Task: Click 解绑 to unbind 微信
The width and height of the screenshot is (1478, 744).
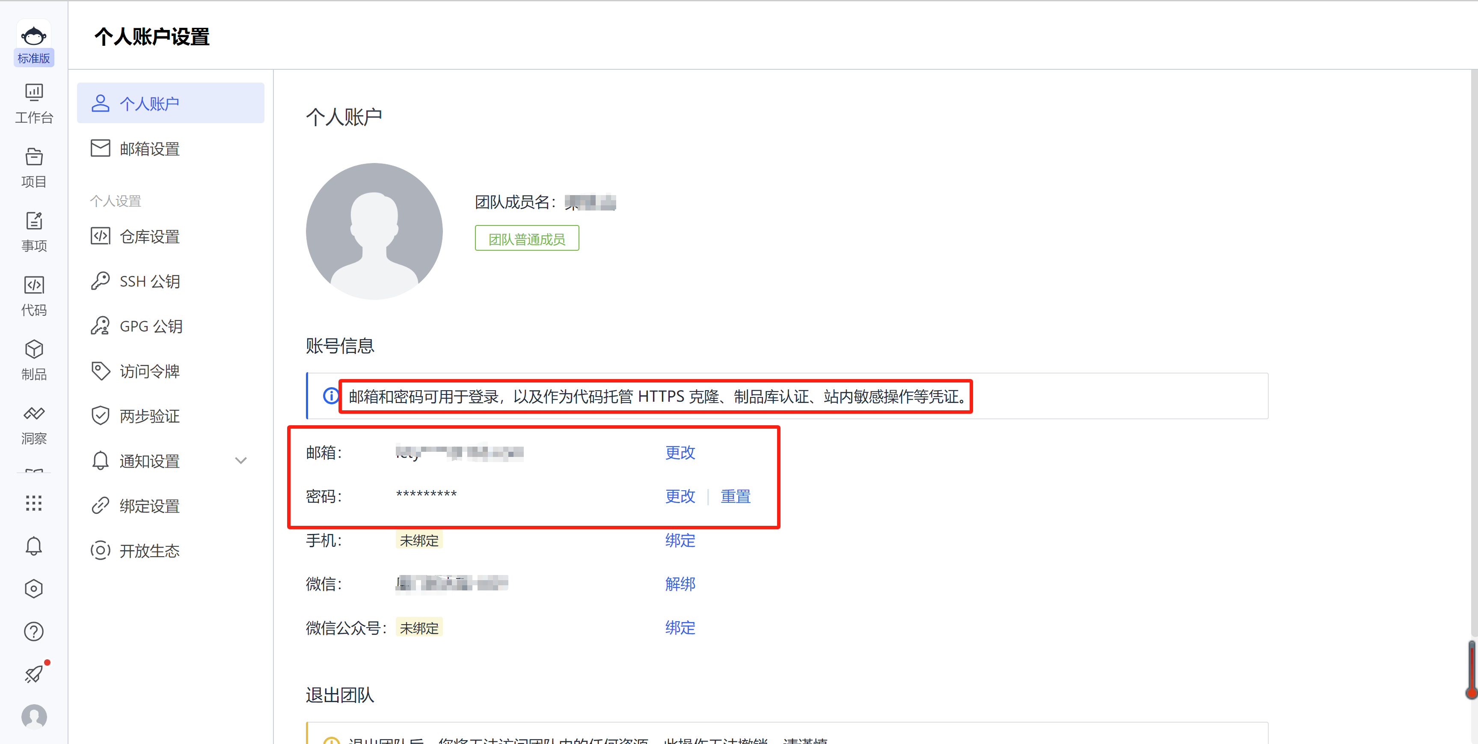Action: click(680, 584)
